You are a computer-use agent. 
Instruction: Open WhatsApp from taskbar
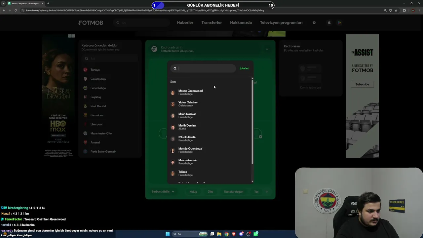pos(256,234)
